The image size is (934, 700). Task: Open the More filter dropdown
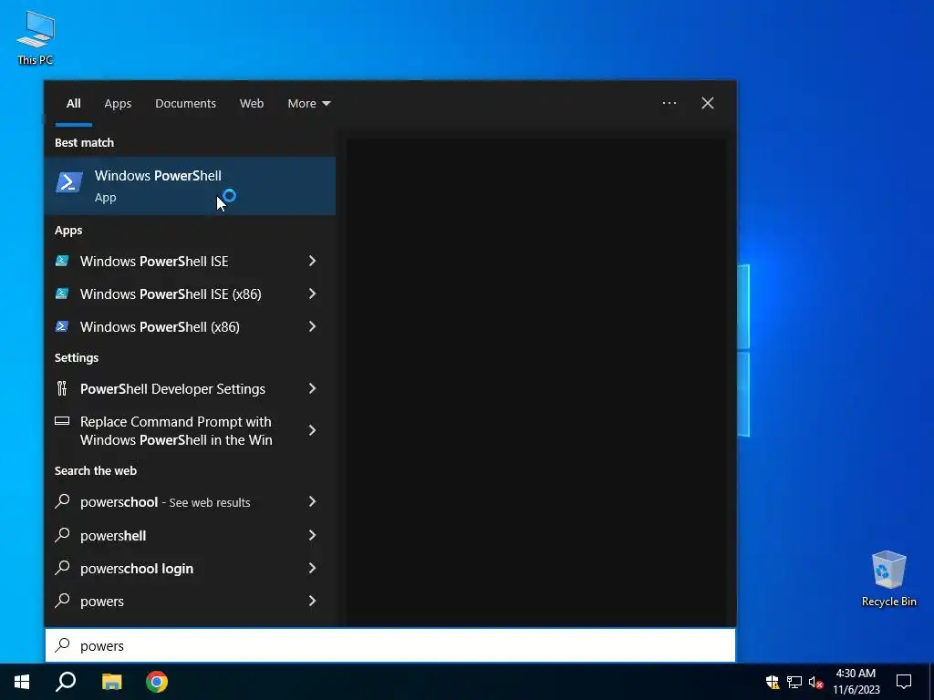308,103
